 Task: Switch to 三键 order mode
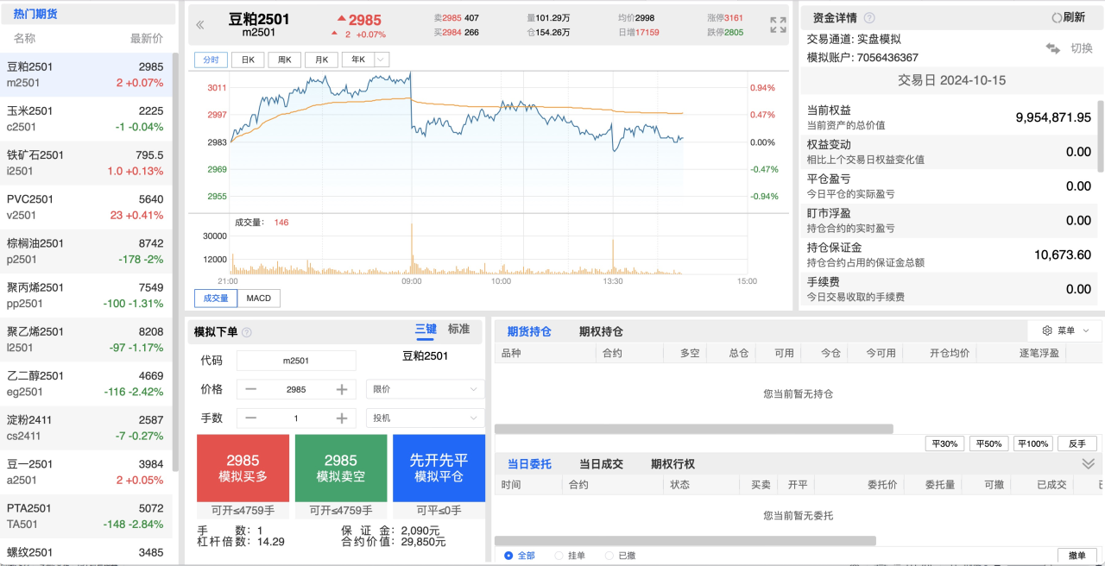pos(426,329)
